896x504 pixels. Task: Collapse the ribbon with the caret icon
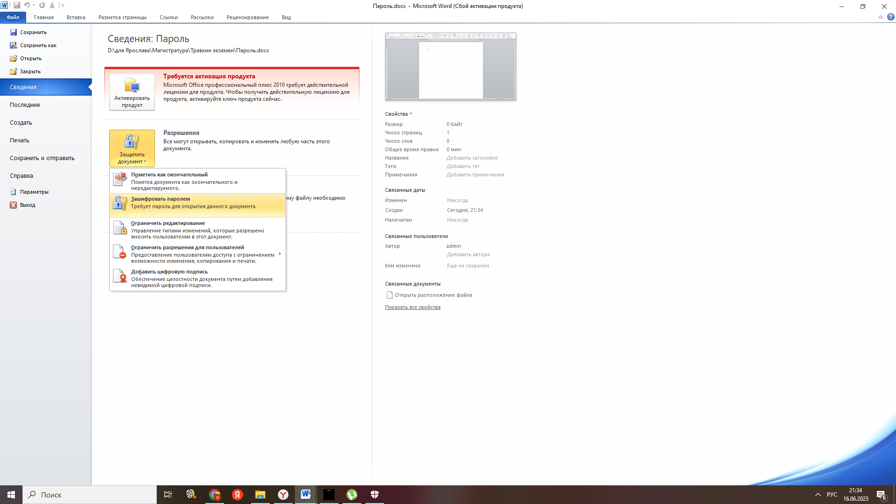(881, 17)
